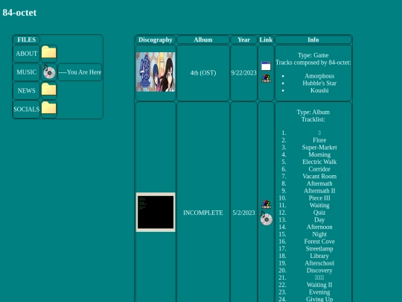Click the Waiting II track entry
402x302 pixels.
[x=319, y=285]
